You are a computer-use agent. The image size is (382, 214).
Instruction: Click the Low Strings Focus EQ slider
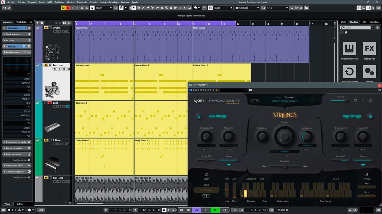point(206,160)
